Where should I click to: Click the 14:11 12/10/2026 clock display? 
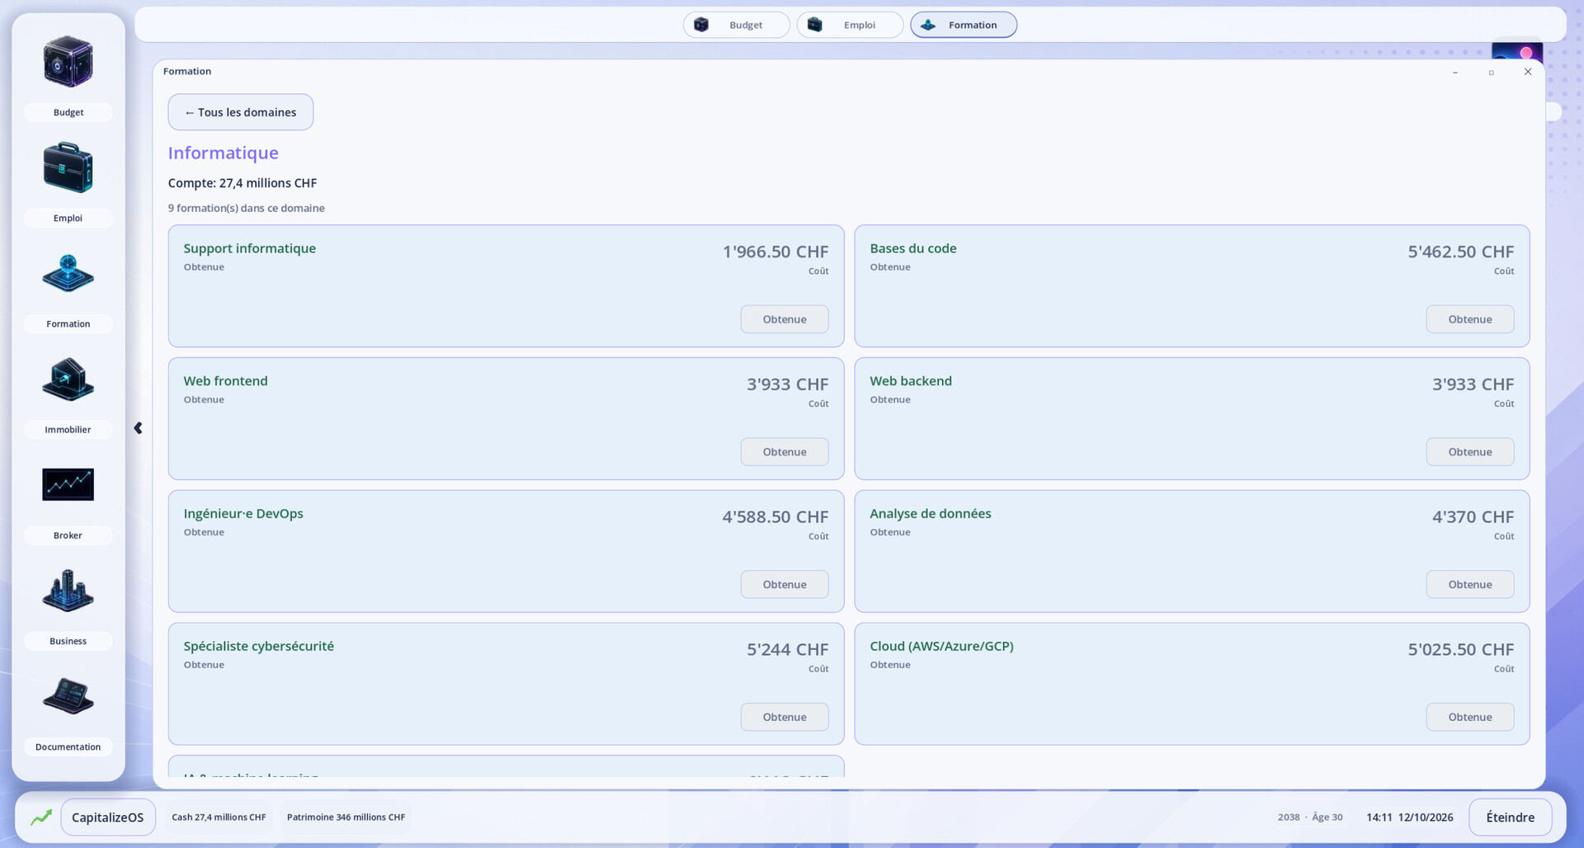point(1409,817)
